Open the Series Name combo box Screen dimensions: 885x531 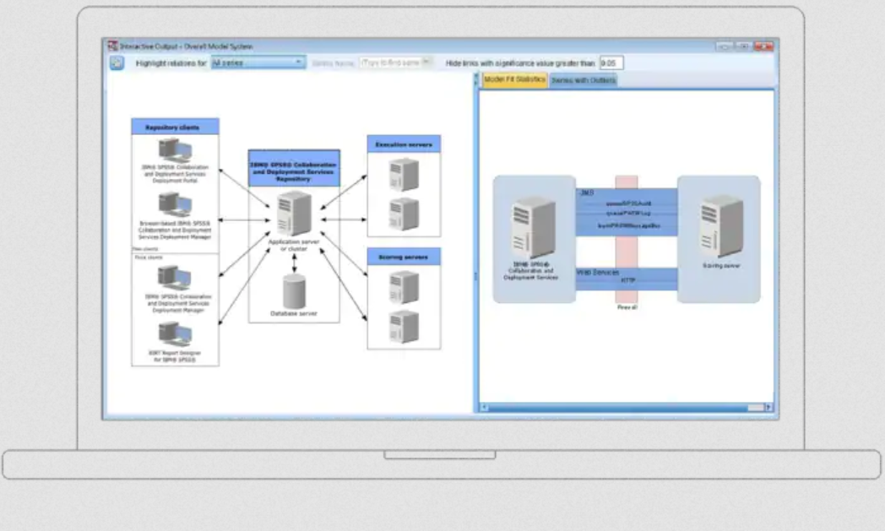[x=398, y=62]
